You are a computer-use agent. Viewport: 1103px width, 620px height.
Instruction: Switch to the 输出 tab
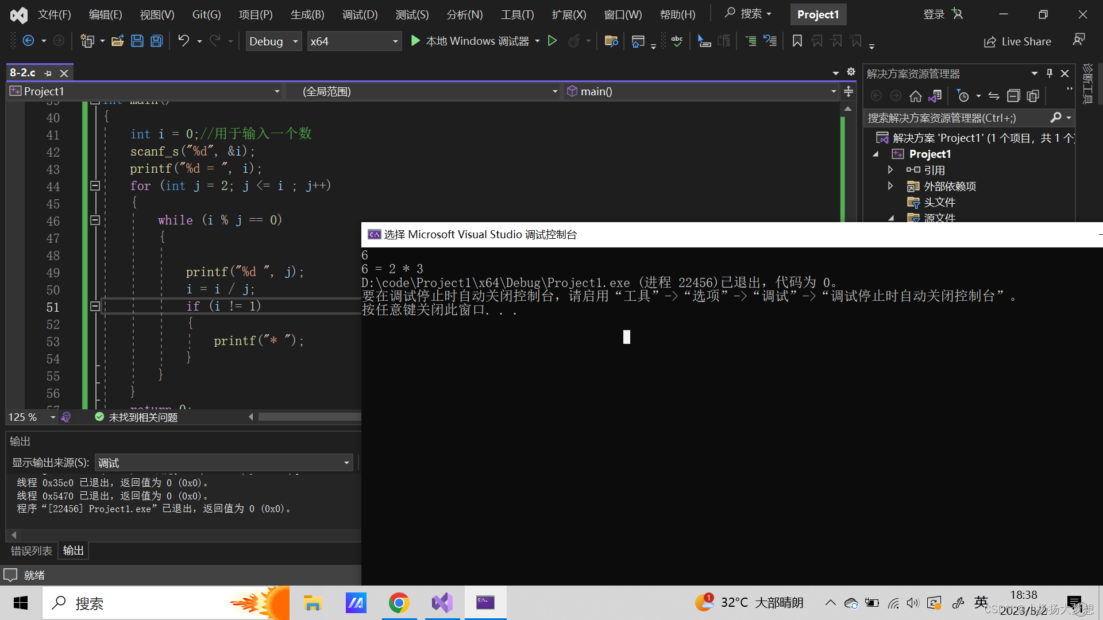[73, 551]
